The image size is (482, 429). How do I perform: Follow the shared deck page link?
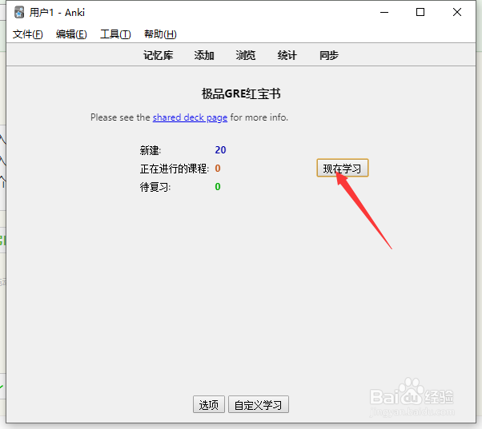tap(190, 117)
